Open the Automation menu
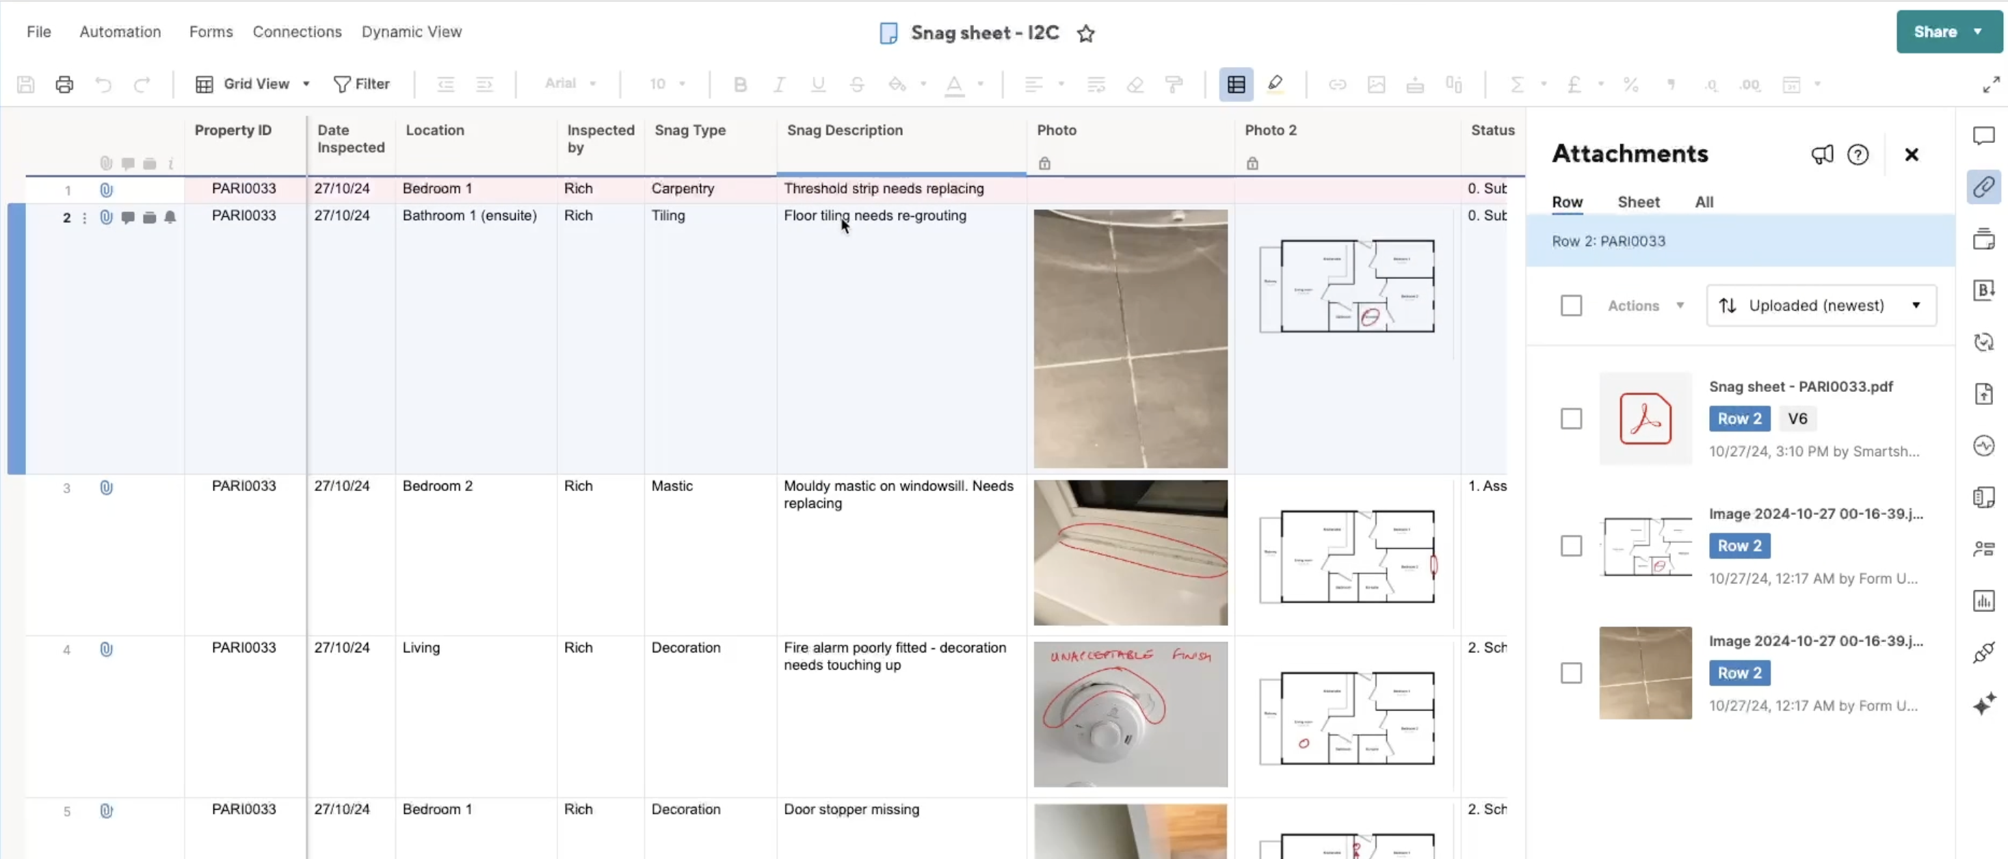The image size is (2008, 859). [x=120, y=32]
